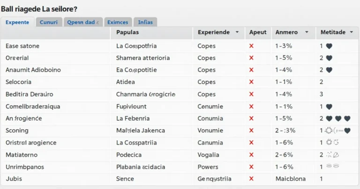The image size is (360, 189).
Task: Expand the Metitade column dropdown arrow
Action: pyautogui.click(x=351, y=32)
